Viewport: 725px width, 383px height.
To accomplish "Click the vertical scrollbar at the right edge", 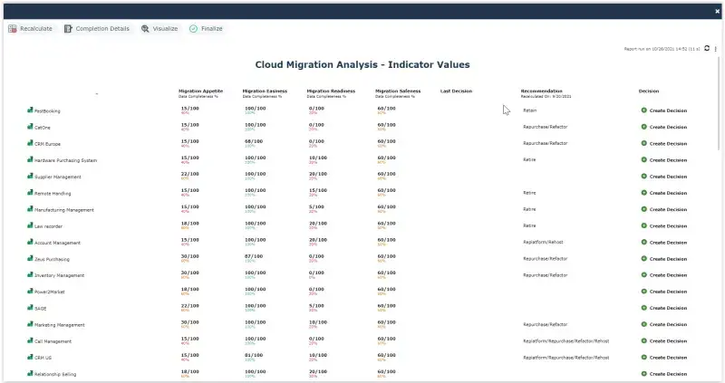I will (720, 103).
